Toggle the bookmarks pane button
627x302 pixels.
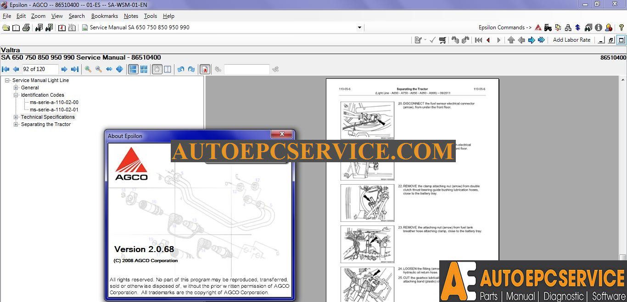(x=205, y=69)
